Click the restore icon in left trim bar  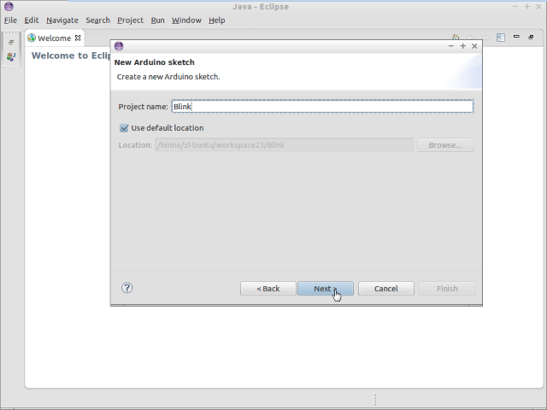tap(11, 42)
